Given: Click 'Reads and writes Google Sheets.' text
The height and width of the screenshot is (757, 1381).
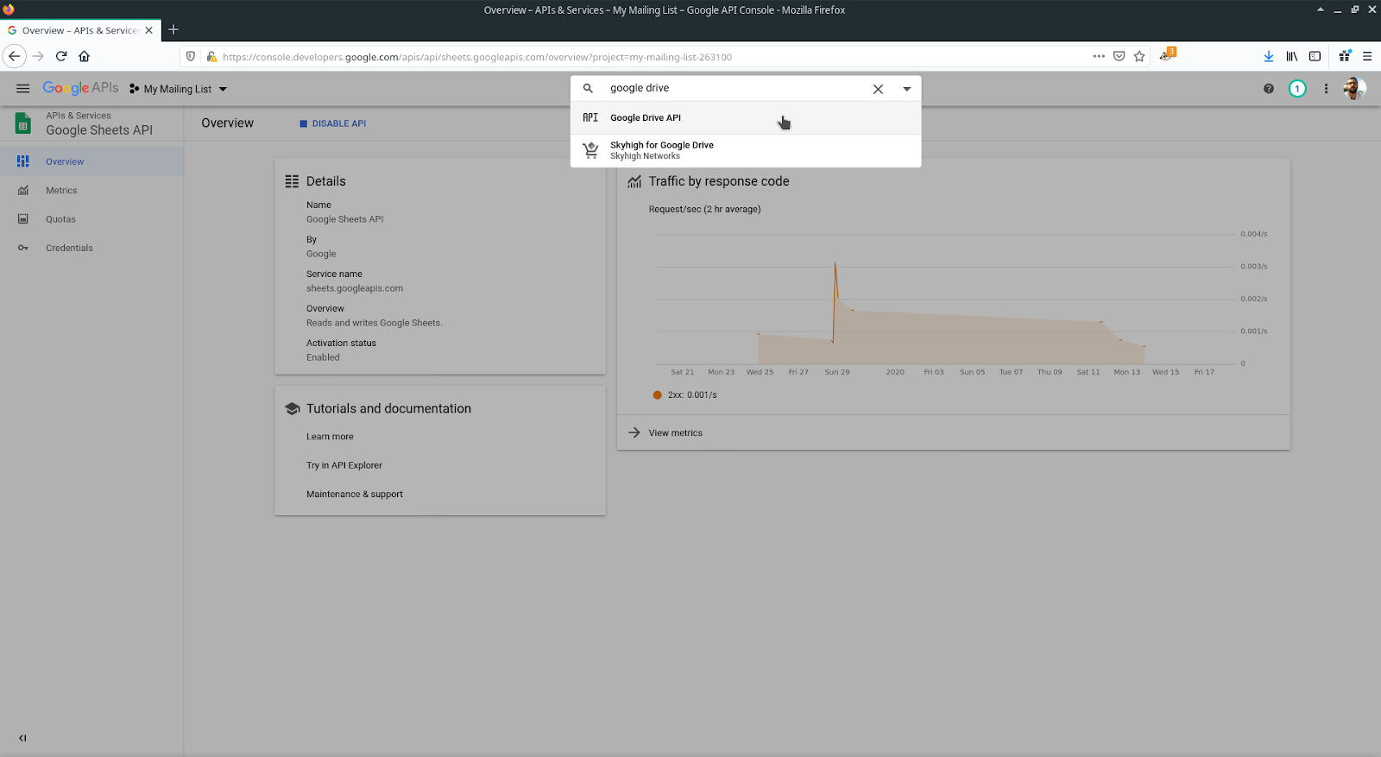Looking at the screenshot, I should pos(374,323).
